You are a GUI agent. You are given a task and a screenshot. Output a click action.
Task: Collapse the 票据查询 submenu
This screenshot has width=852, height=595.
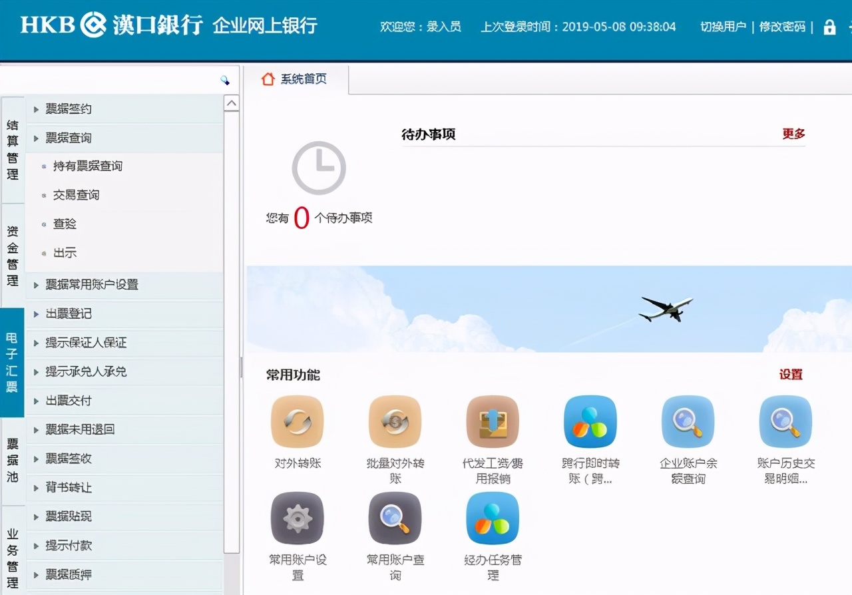[x=68, y=137]
